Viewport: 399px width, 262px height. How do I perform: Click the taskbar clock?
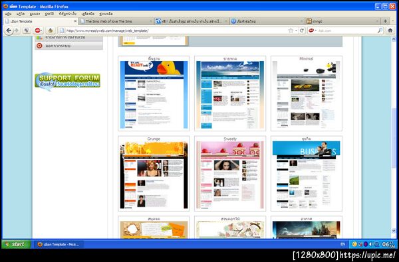[388, 244]
